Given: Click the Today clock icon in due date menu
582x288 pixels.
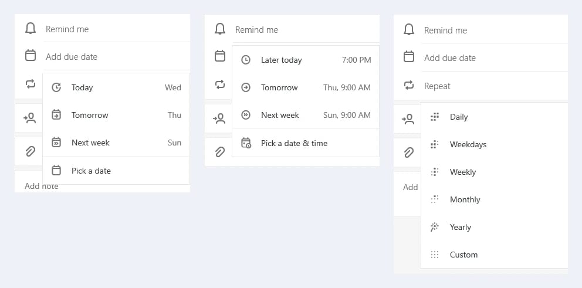Looking at the screenshot, I should pos(56,87).
